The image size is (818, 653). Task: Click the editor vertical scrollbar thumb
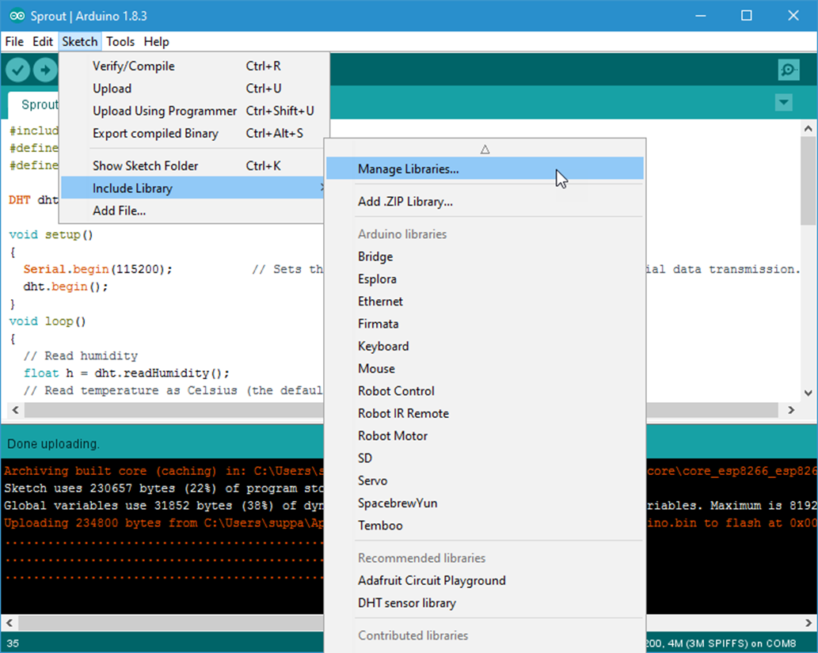click(x=808, y=180)
